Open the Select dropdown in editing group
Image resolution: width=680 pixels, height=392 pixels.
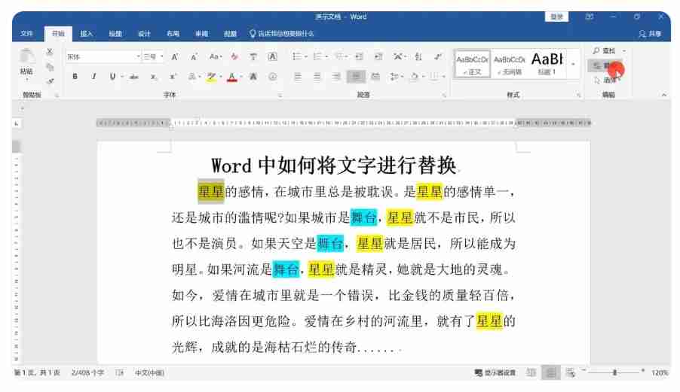[608, 80]
